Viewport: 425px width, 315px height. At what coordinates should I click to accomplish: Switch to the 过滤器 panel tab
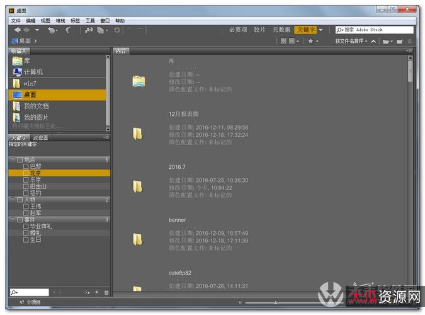[40, 138]
